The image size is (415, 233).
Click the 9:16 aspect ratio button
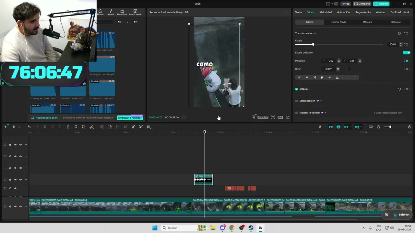pyautogui.click(x=280, y=117)
